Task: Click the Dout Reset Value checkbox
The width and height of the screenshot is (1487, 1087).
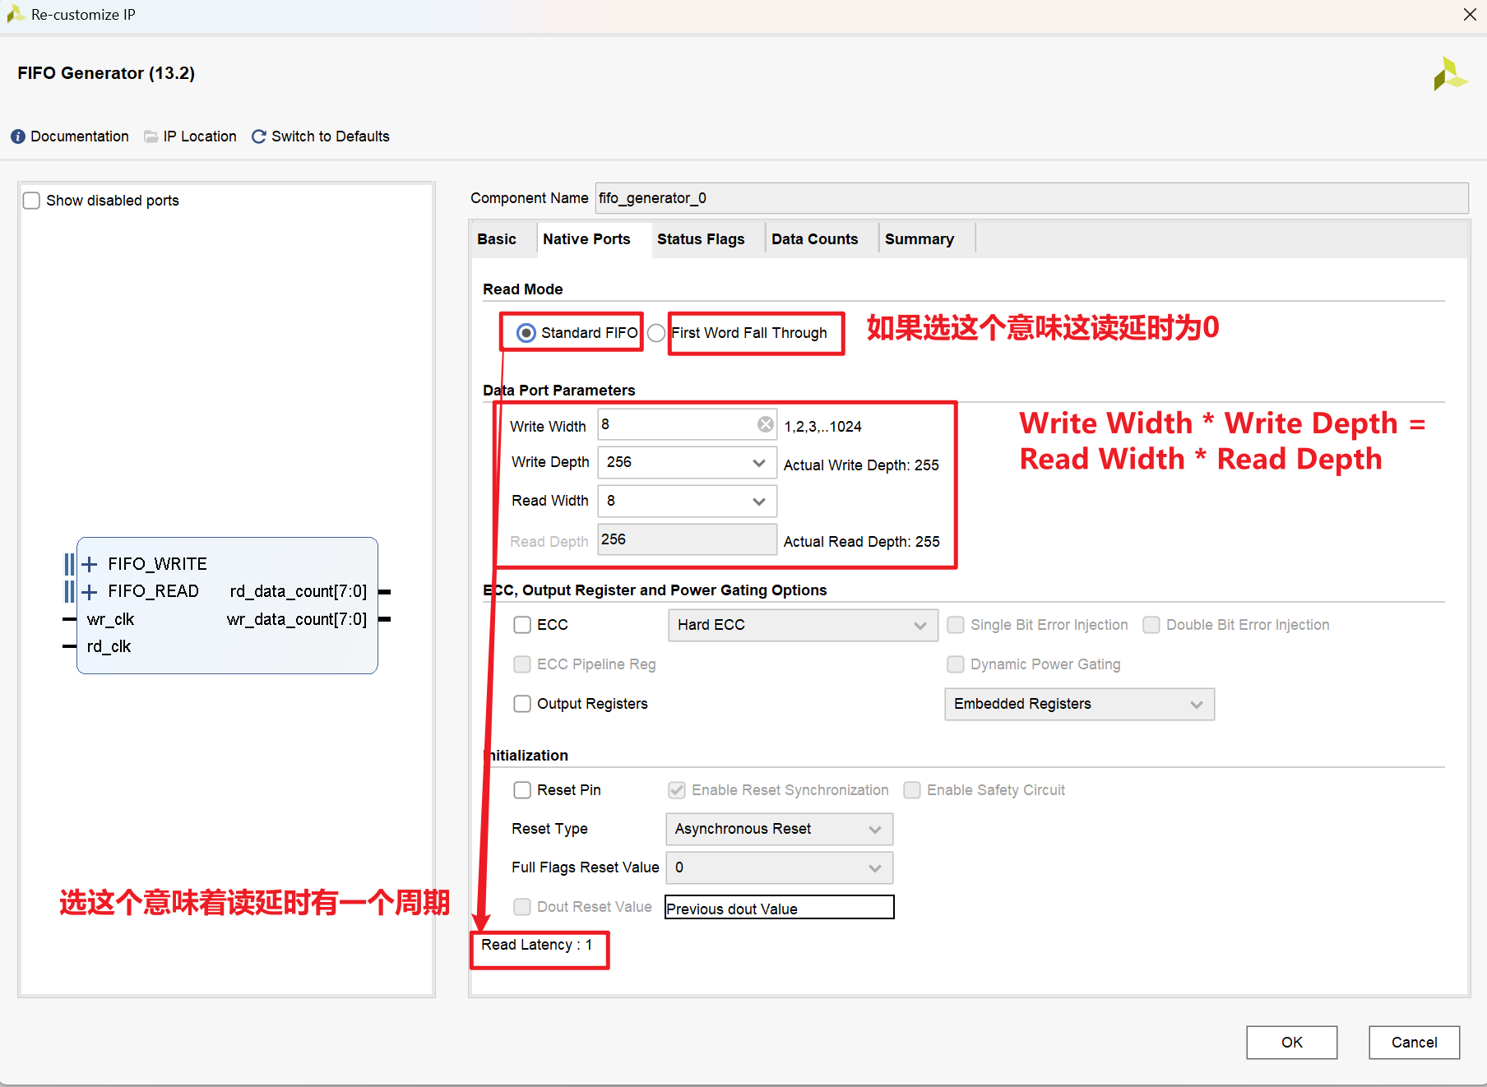Action: tap(522, 907)
